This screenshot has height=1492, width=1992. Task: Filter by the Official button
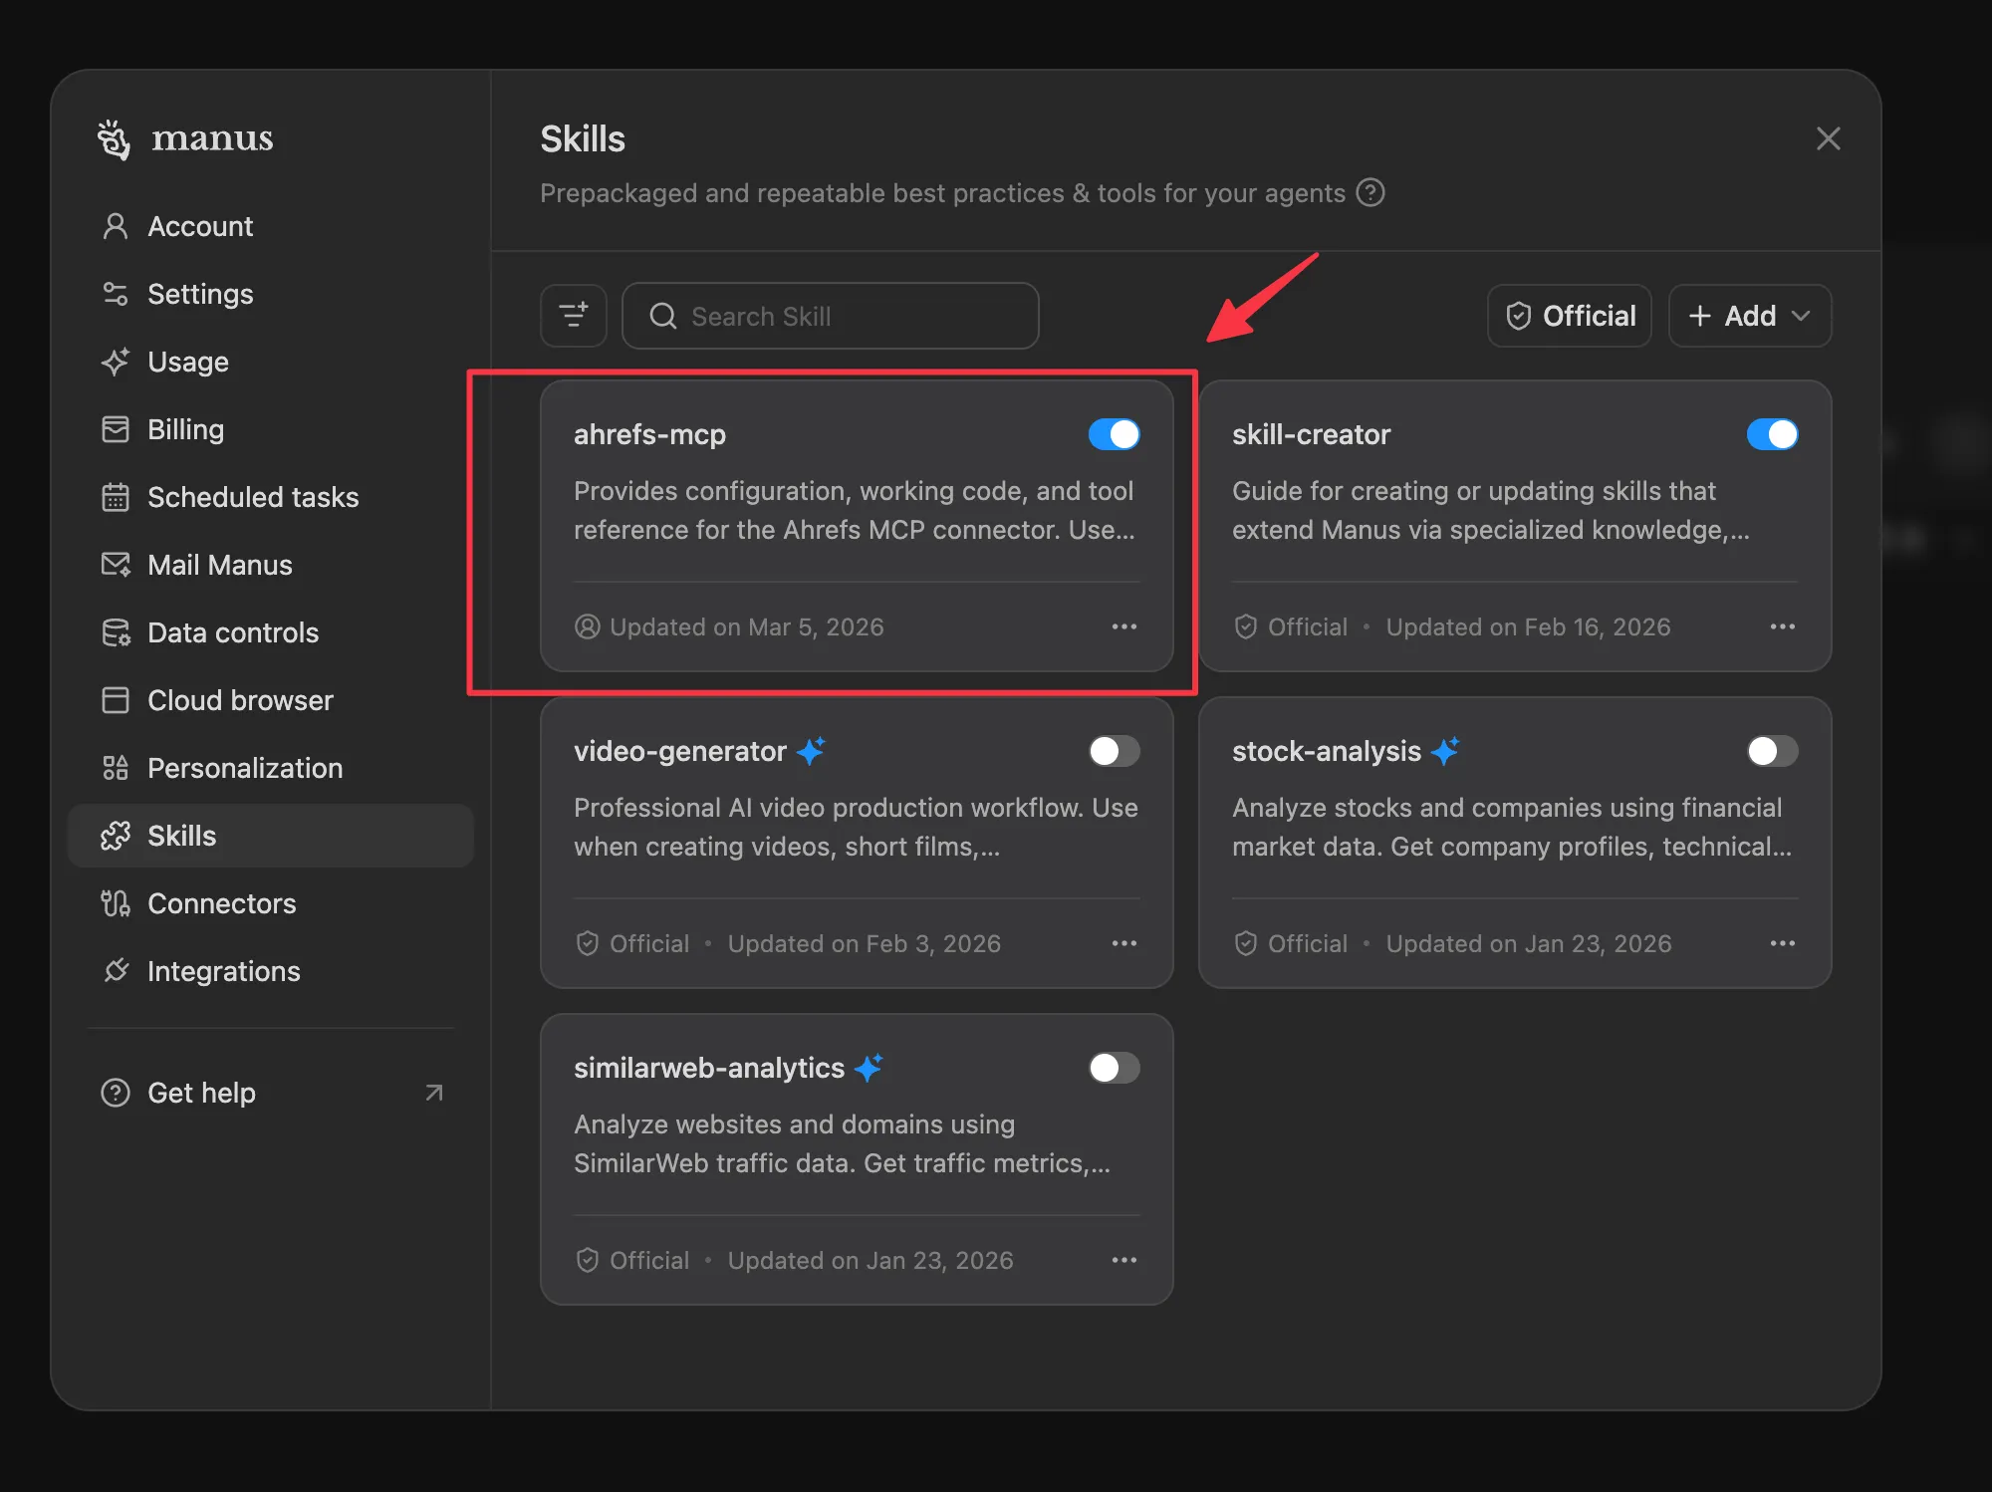tap(1570, 316)
